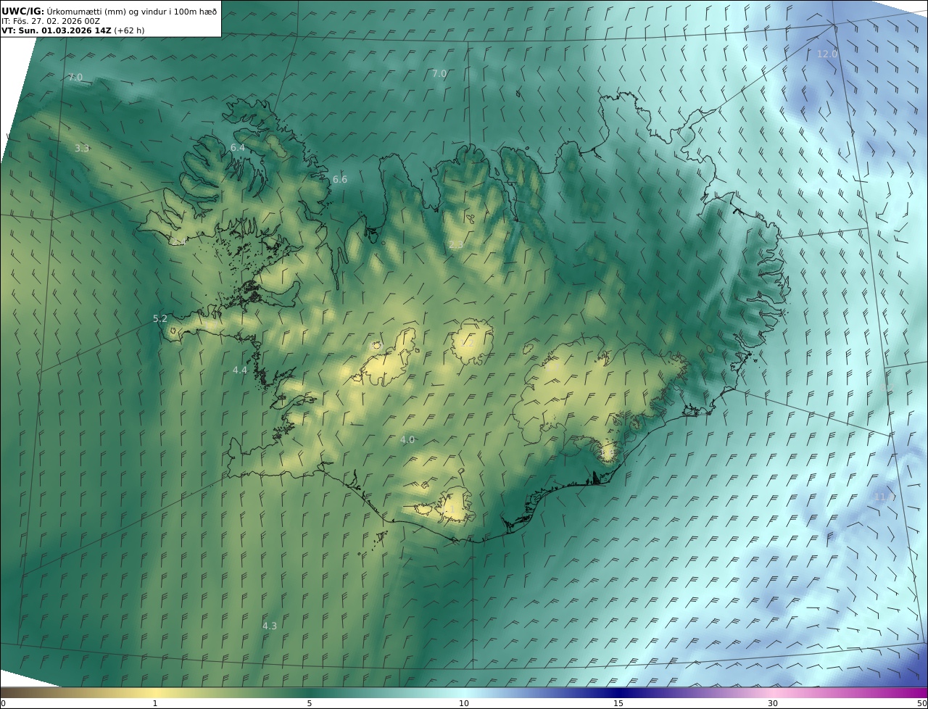The width and height of the screenshot is (928, 709).
Task: Click the colorbar tick label '5'
Action: pos(310,703)
